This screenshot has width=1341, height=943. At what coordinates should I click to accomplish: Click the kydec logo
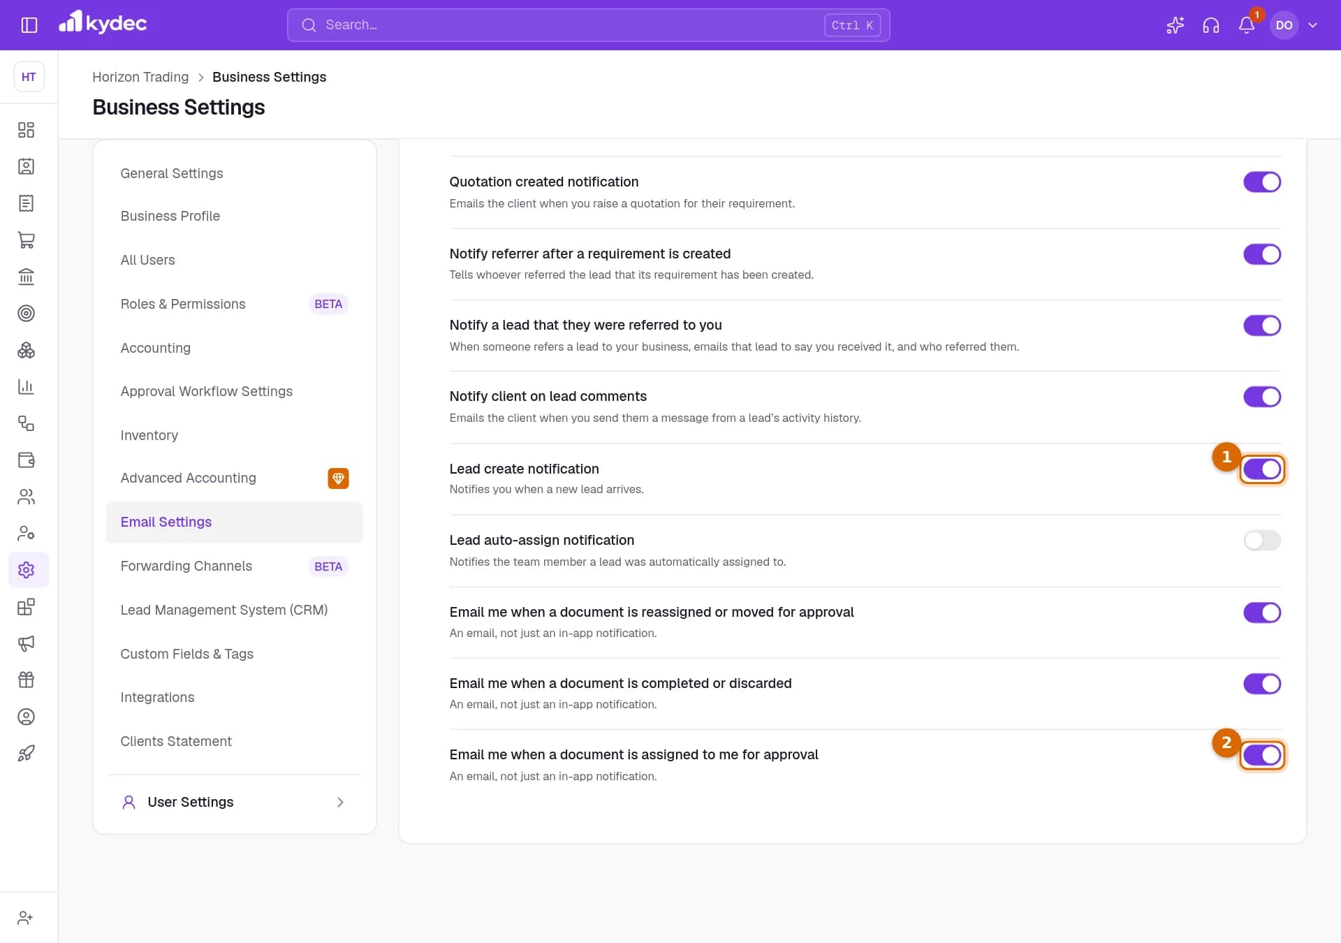[103, 23]
